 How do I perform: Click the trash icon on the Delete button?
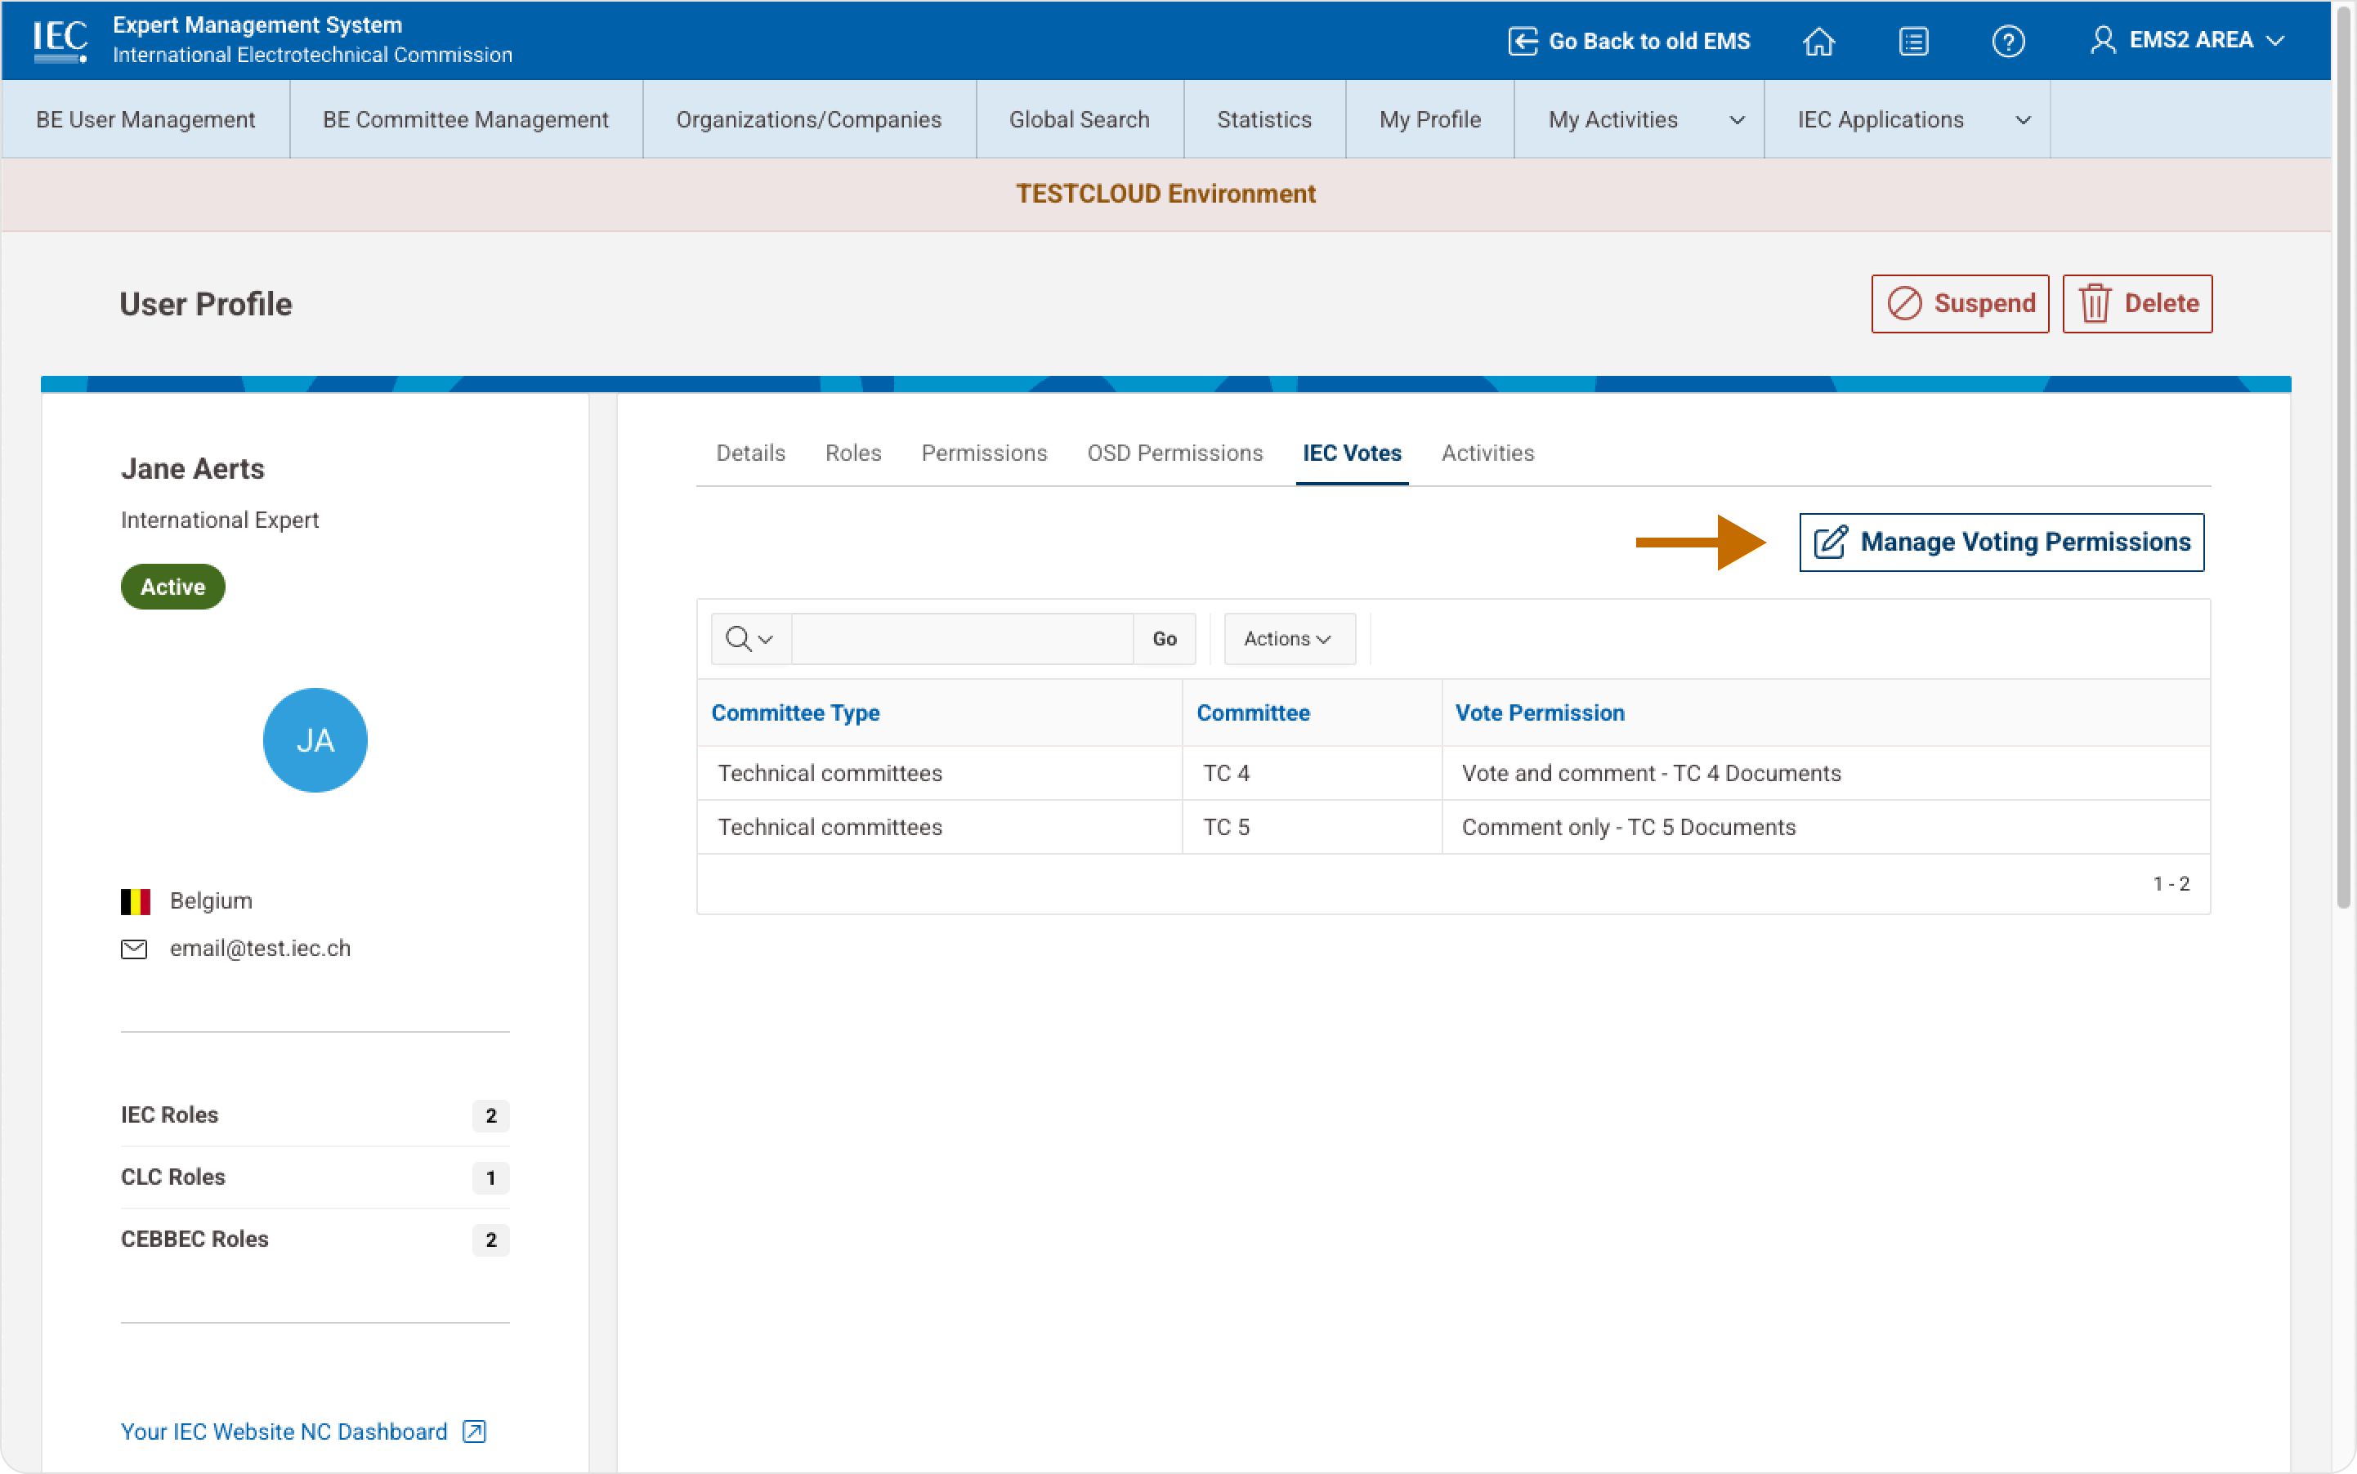[x=2096, y=303]
